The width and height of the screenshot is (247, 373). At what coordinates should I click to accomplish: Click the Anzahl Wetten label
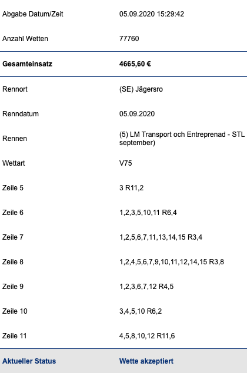pyautogui.click(x=25, y=39)
